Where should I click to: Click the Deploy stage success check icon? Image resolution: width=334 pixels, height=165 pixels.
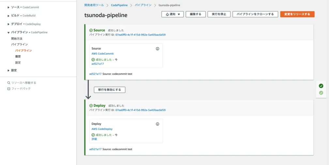coord(91,106)
